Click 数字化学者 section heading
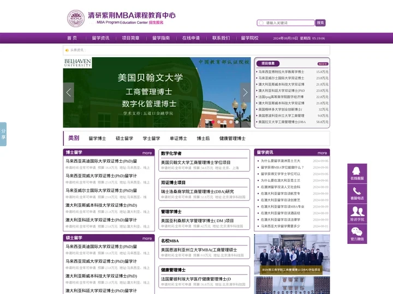393x294 pixels. point(171,154)
